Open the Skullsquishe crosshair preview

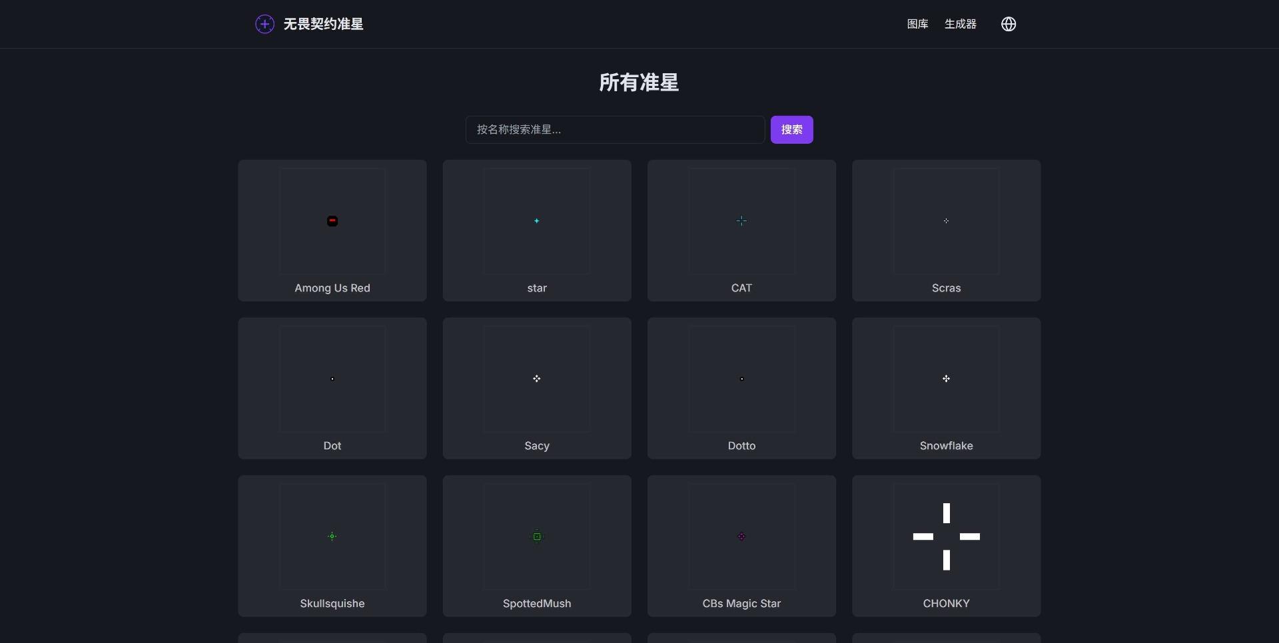(332, 536)
